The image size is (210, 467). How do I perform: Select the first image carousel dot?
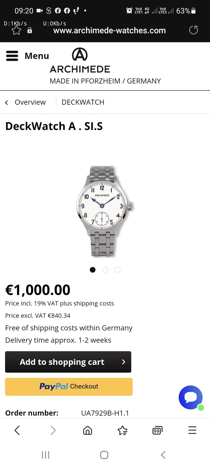(x=93, y=270)
